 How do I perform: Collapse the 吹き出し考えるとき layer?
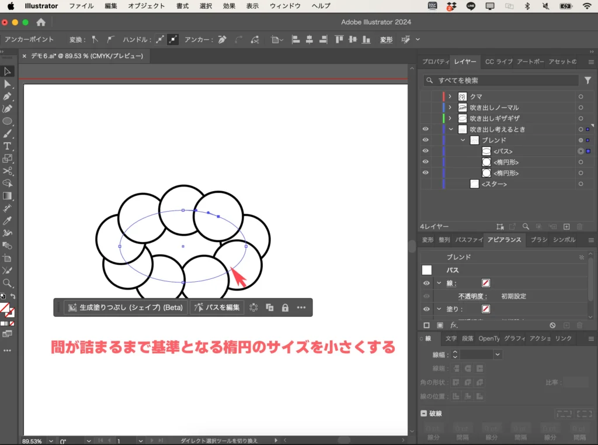coord(450,129)
